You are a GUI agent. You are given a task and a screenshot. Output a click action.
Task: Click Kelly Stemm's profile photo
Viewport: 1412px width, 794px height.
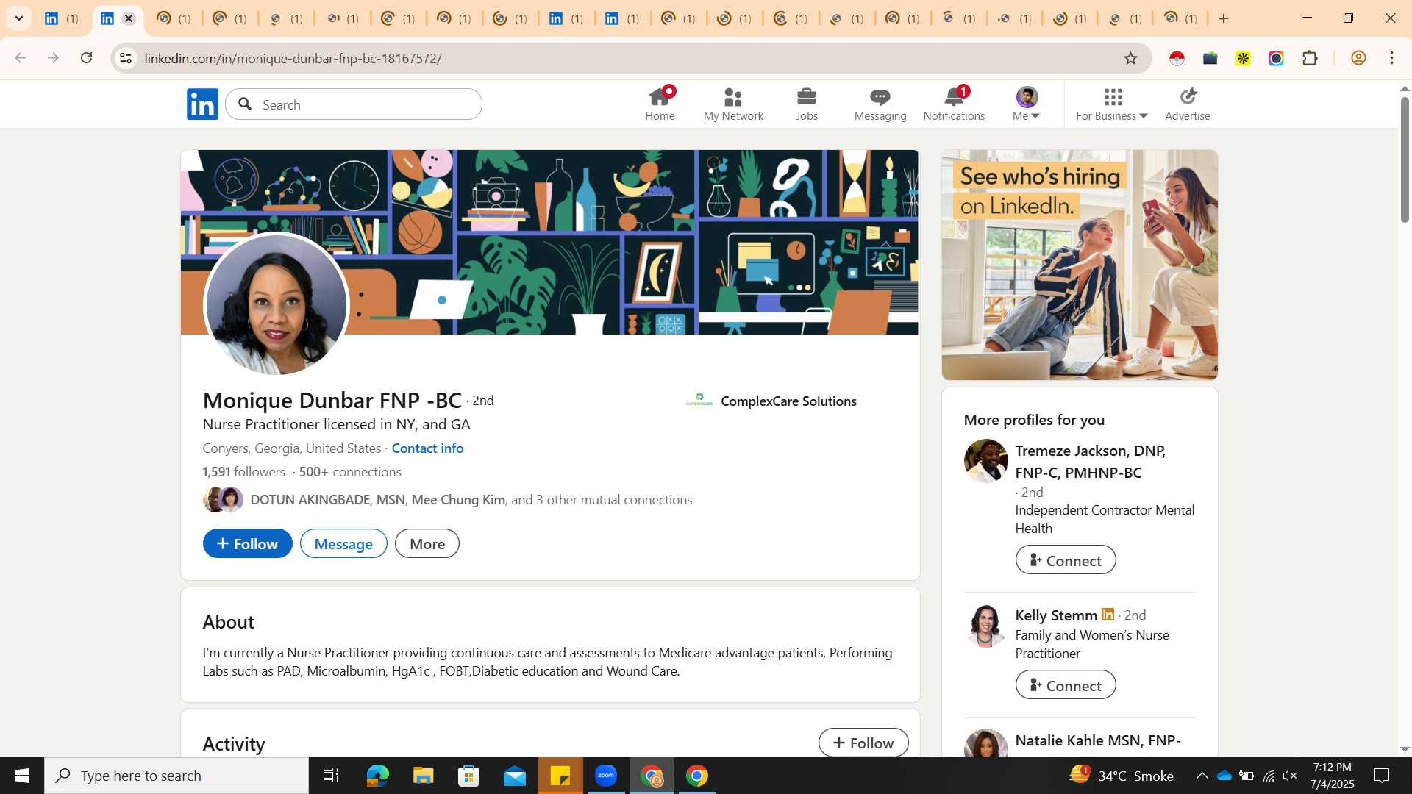click(985, 626)
